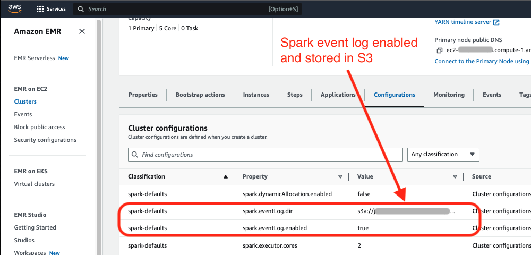Open EMR Serverless in the sidebar
Viewport: 531px width, 255px height.
(x=34, y=58)
